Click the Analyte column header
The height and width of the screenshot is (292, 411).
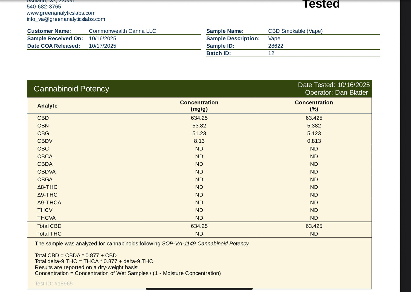[x=47, y=106]
